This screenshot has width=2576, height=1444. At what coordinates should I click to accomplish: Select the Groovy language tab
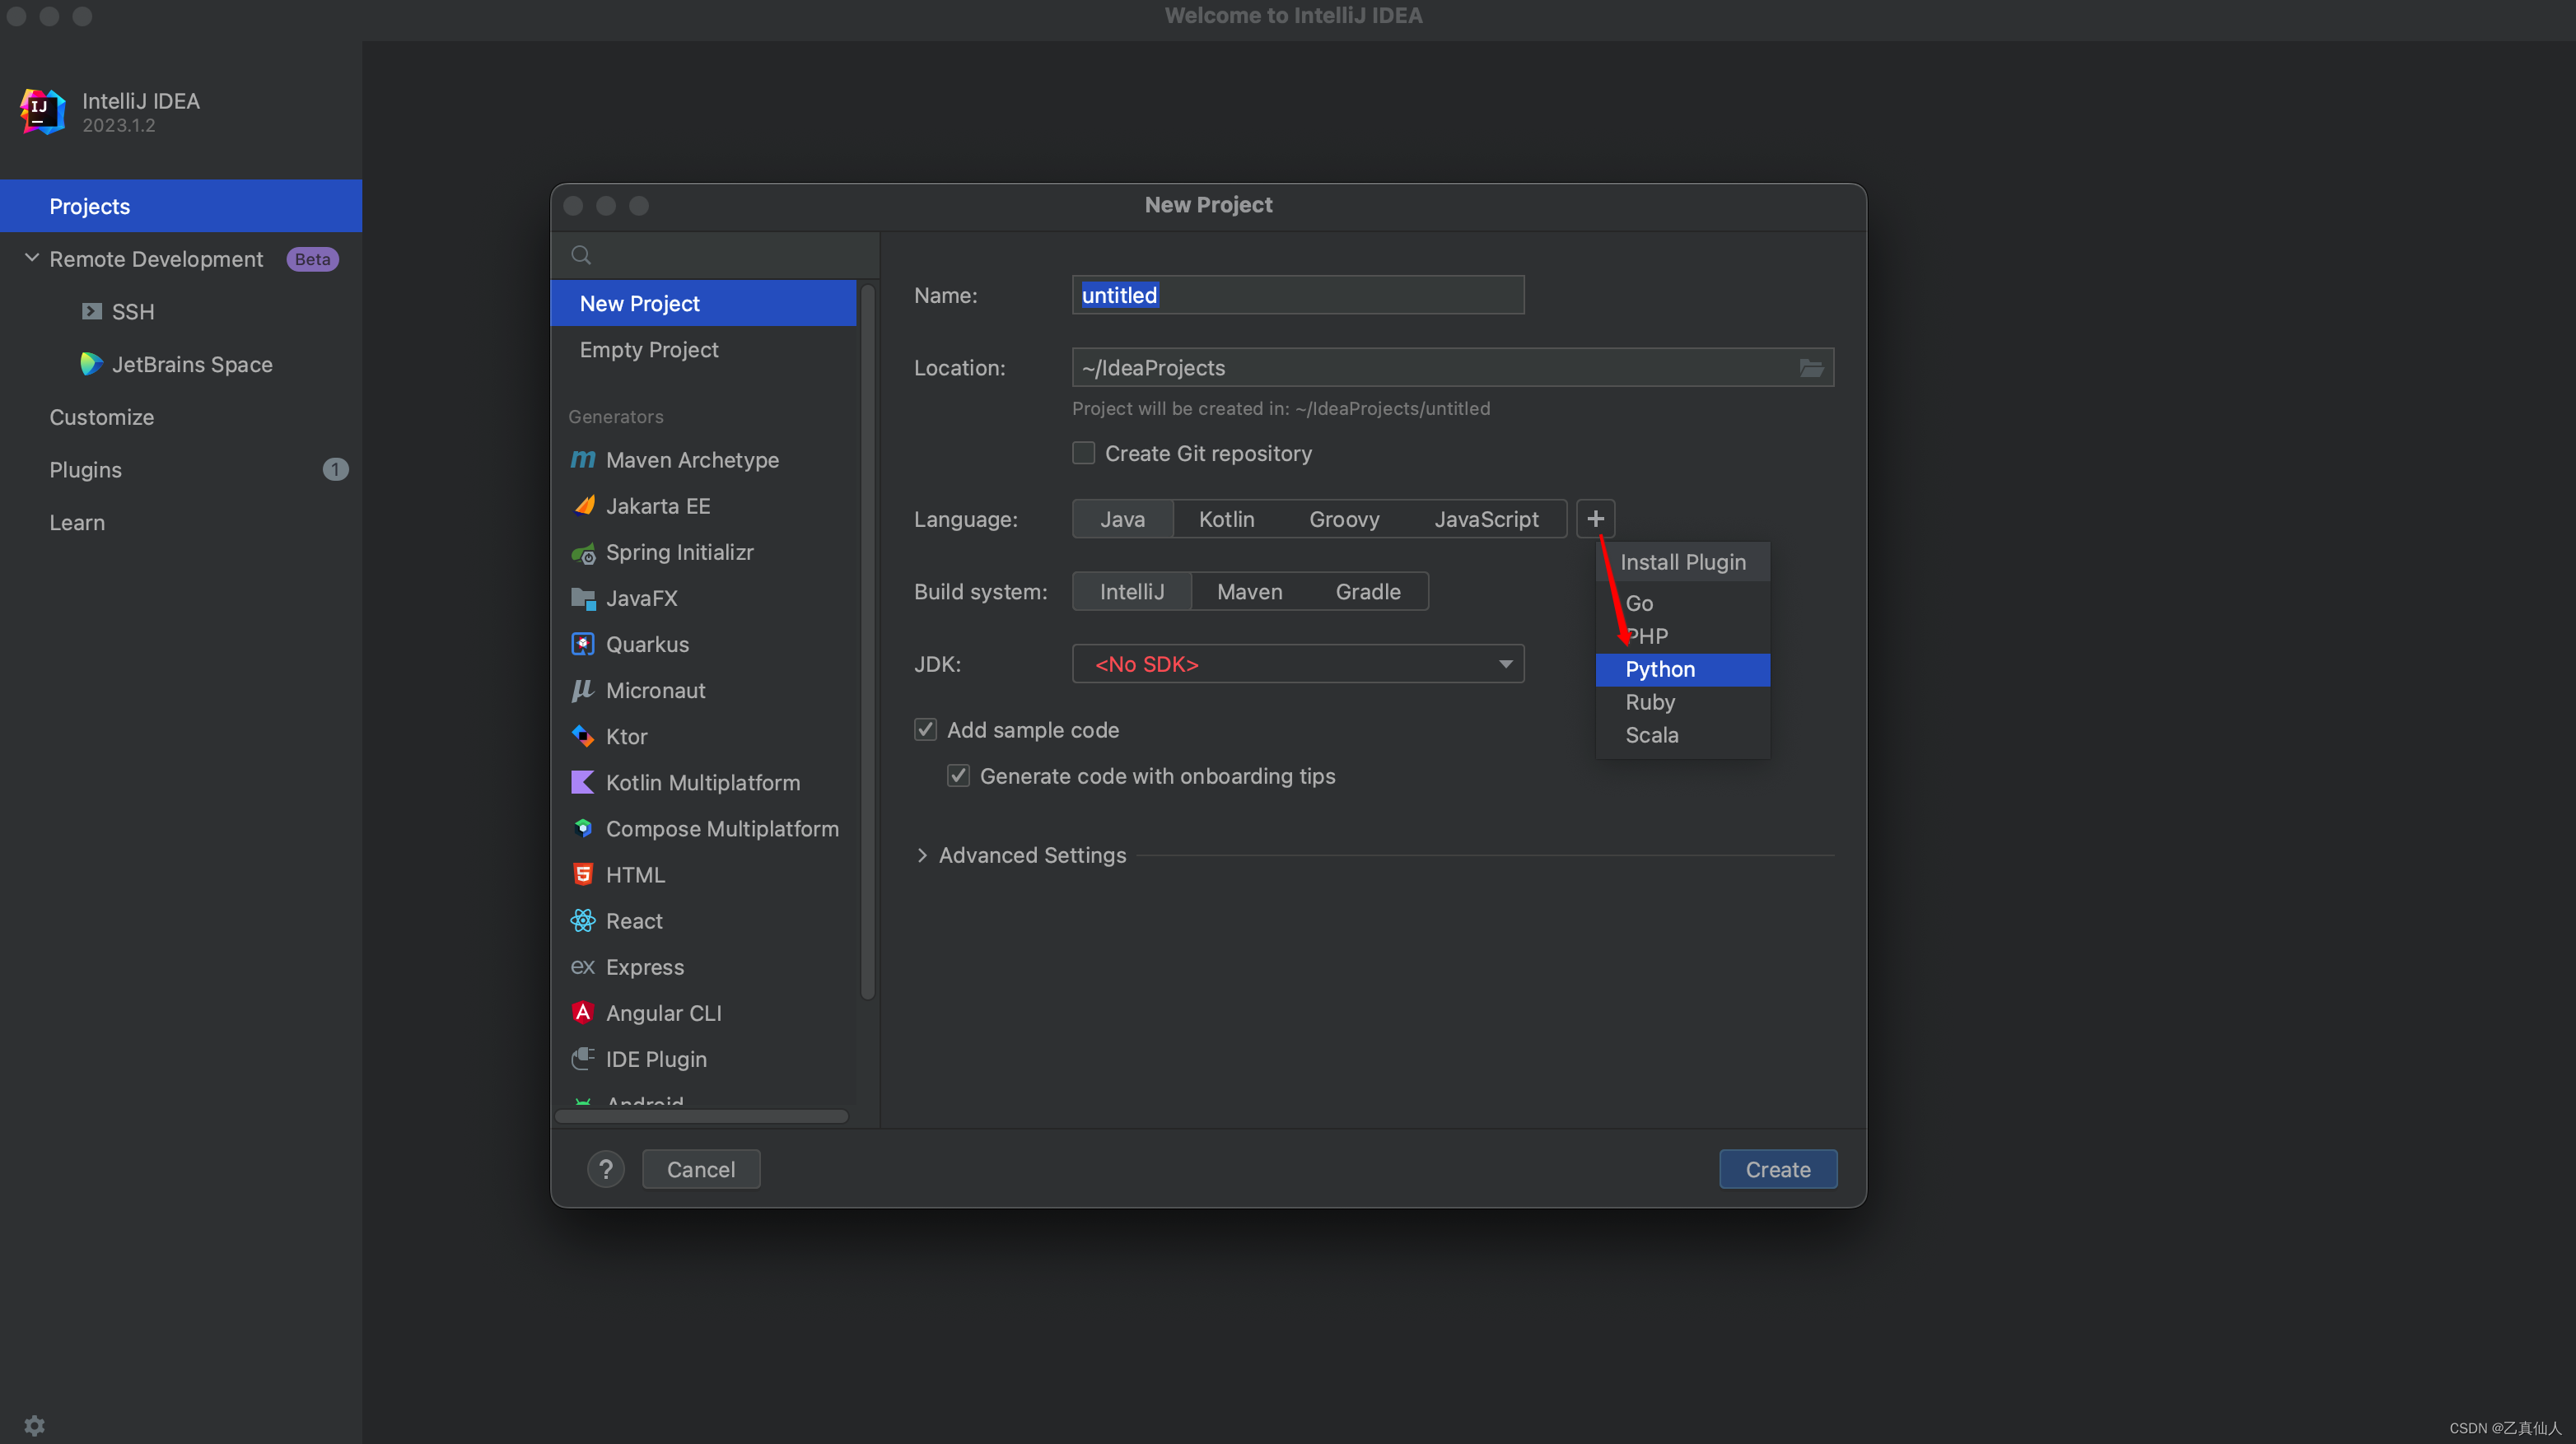tap(1345, 519)
